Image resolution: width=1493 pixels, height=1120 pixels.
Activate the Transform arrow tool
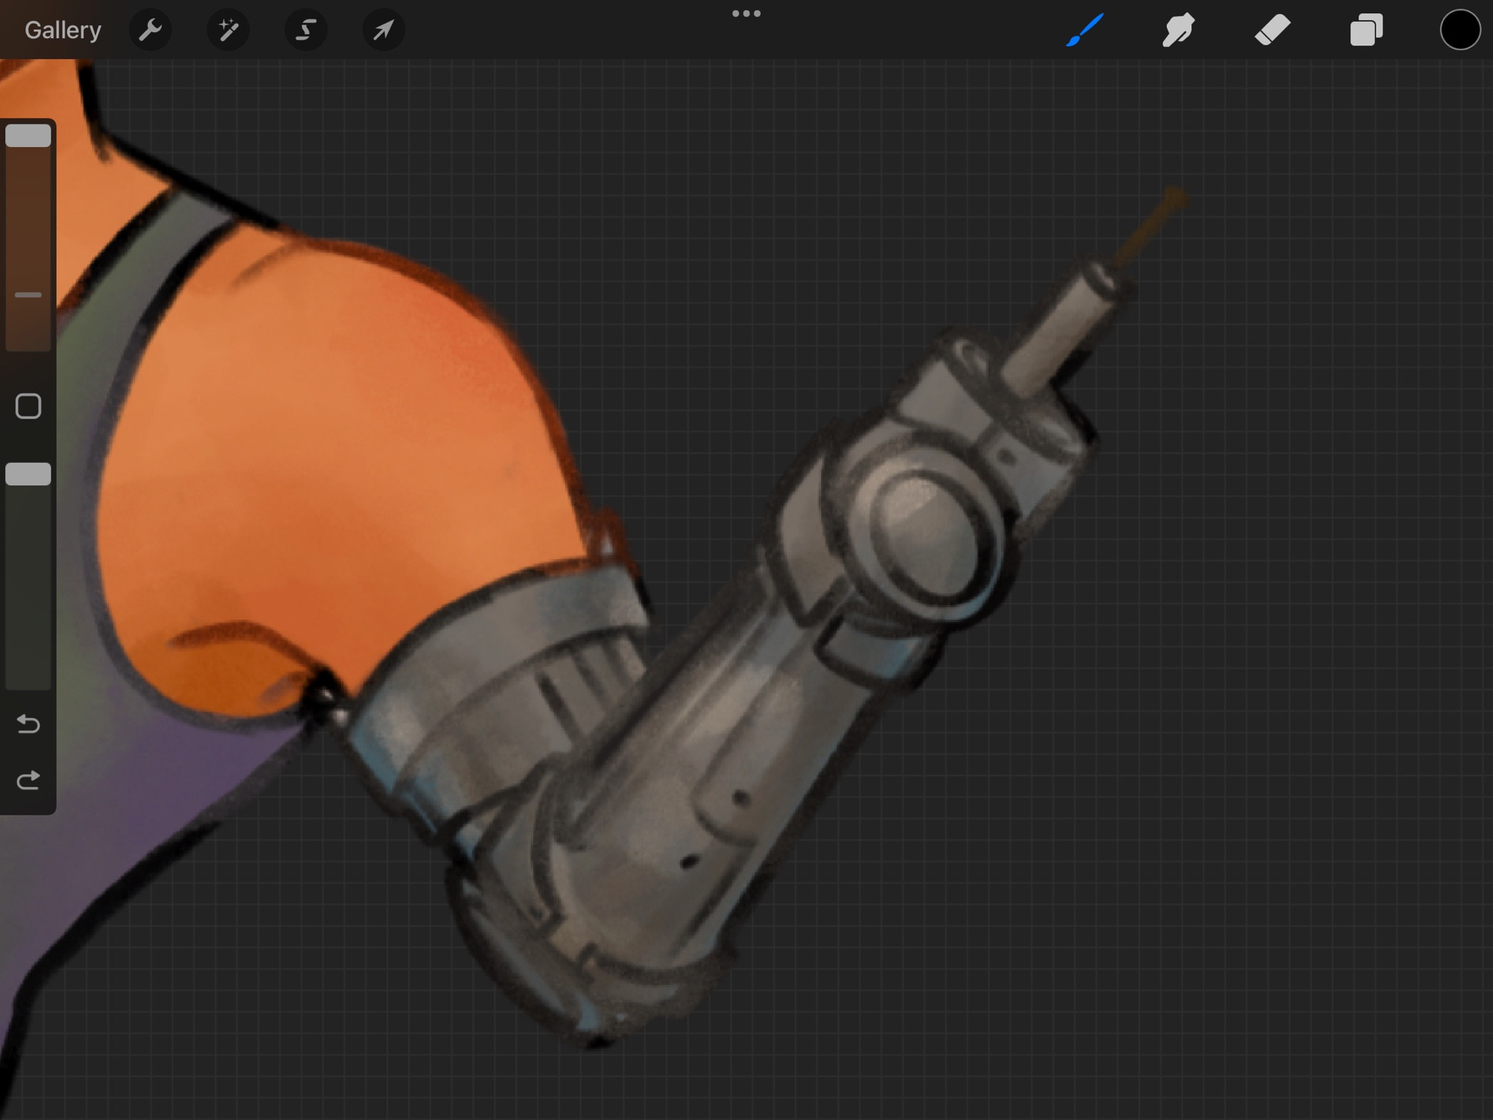[x=384, y=30]
